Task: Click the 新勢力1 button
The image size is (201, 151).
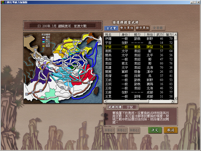Action: click(109, 130)
